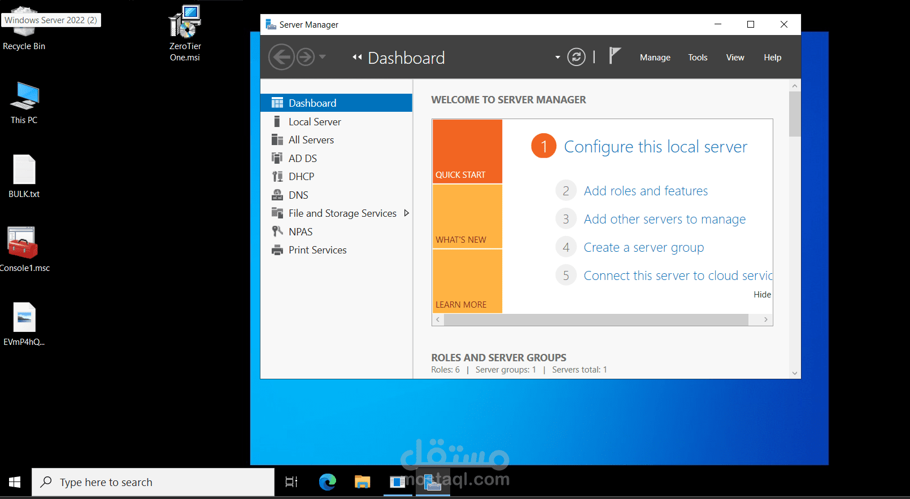This screenshot has width=910, height=499.
Task: Click the File and Storage Services icon
Action: tap(277, 213)
